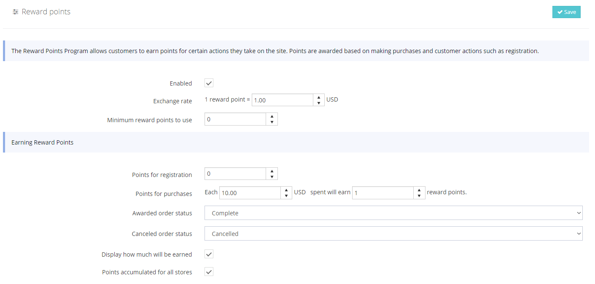Click the sliders icon beside Reward points title

click(16, 12)
